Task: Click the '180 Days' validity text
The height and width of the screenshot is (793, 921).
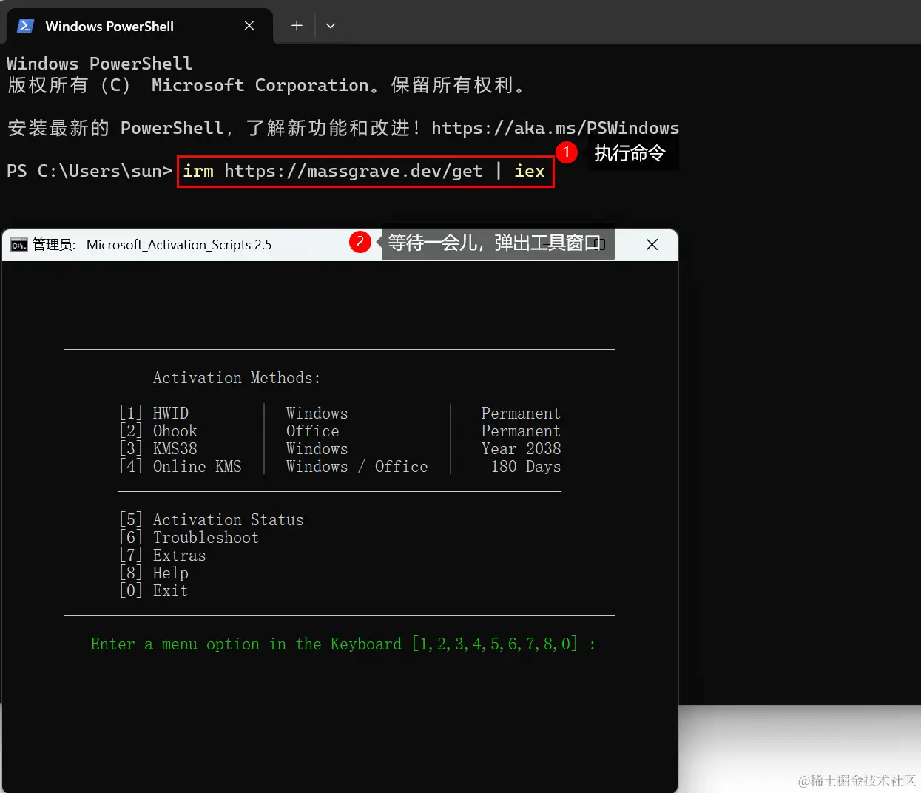Action: [x=526, y=466]
